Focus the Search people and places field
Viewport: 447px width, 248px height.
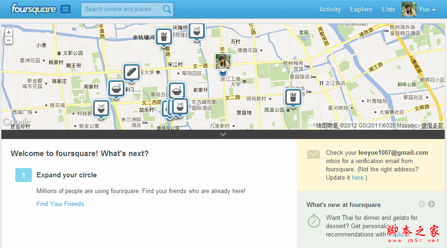tap(121, 9)
